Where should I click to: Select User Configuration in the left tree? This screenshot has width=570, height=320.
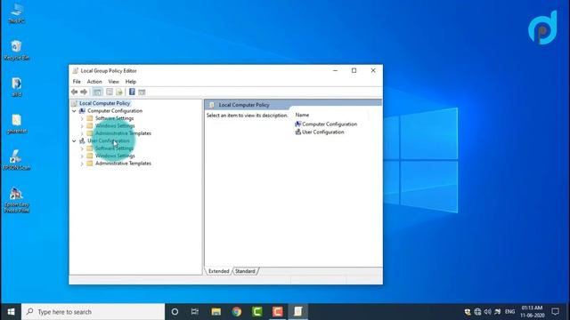(109, 140)
